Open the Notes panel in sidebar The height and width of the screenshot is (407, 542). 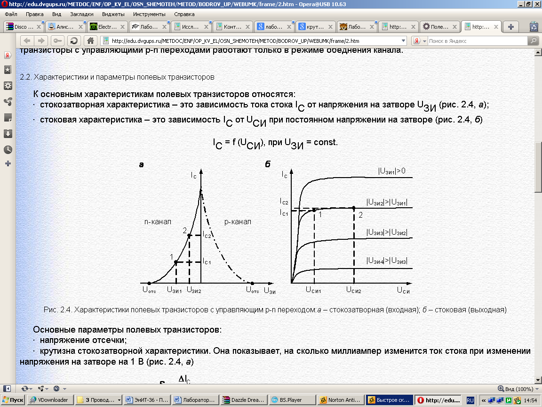pyautogui.click(x=8, y=118)
